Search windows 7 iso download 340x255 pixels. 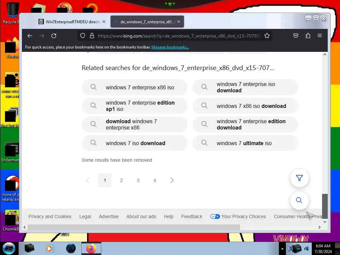[134, 143]
